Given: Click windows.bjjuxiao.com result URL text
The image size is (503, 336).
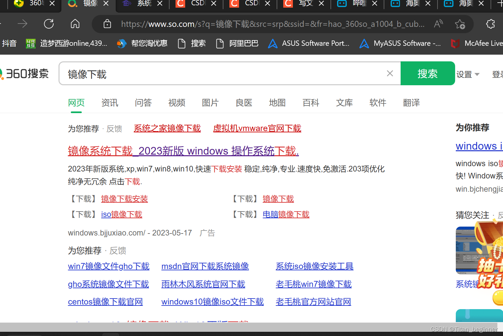Looking at the screenshot, I should click(x=106, y=233).
